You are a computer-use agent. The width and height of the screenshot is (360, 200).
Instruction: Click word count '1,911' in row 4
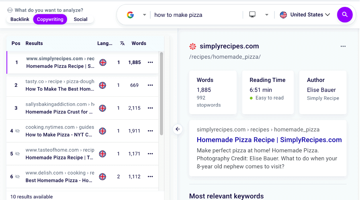click(134, 131)
